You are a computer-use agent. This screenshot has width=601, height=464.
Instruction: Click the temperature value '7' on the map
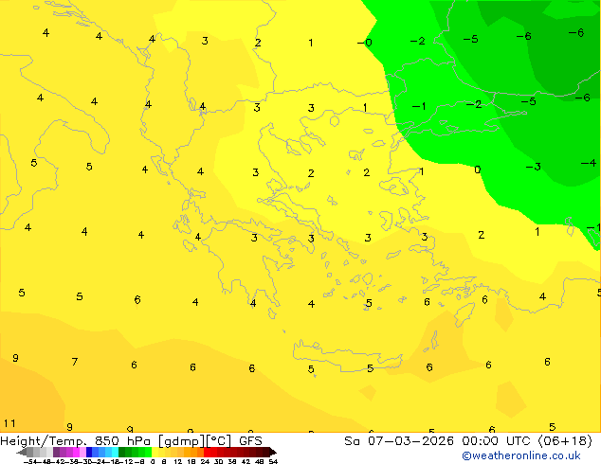point(75,362)
